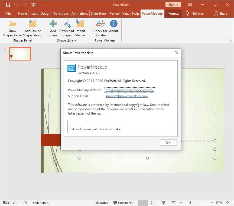Run Check for Updates

tap(100, 24)
